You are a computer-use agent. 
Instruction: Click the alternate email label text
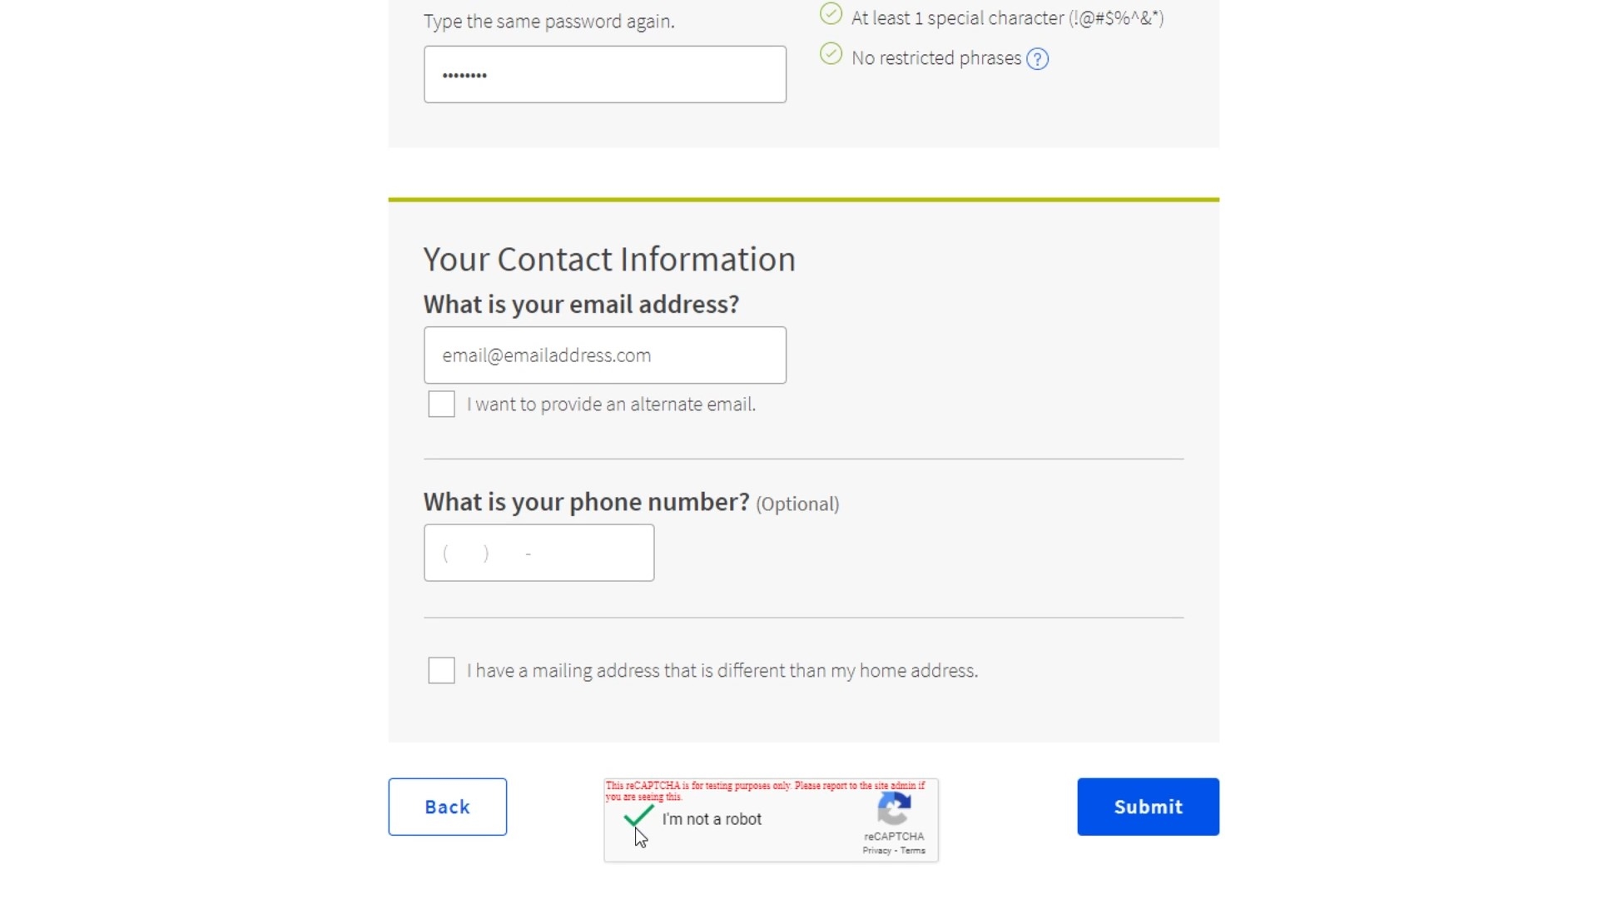[x=611, y=405]
